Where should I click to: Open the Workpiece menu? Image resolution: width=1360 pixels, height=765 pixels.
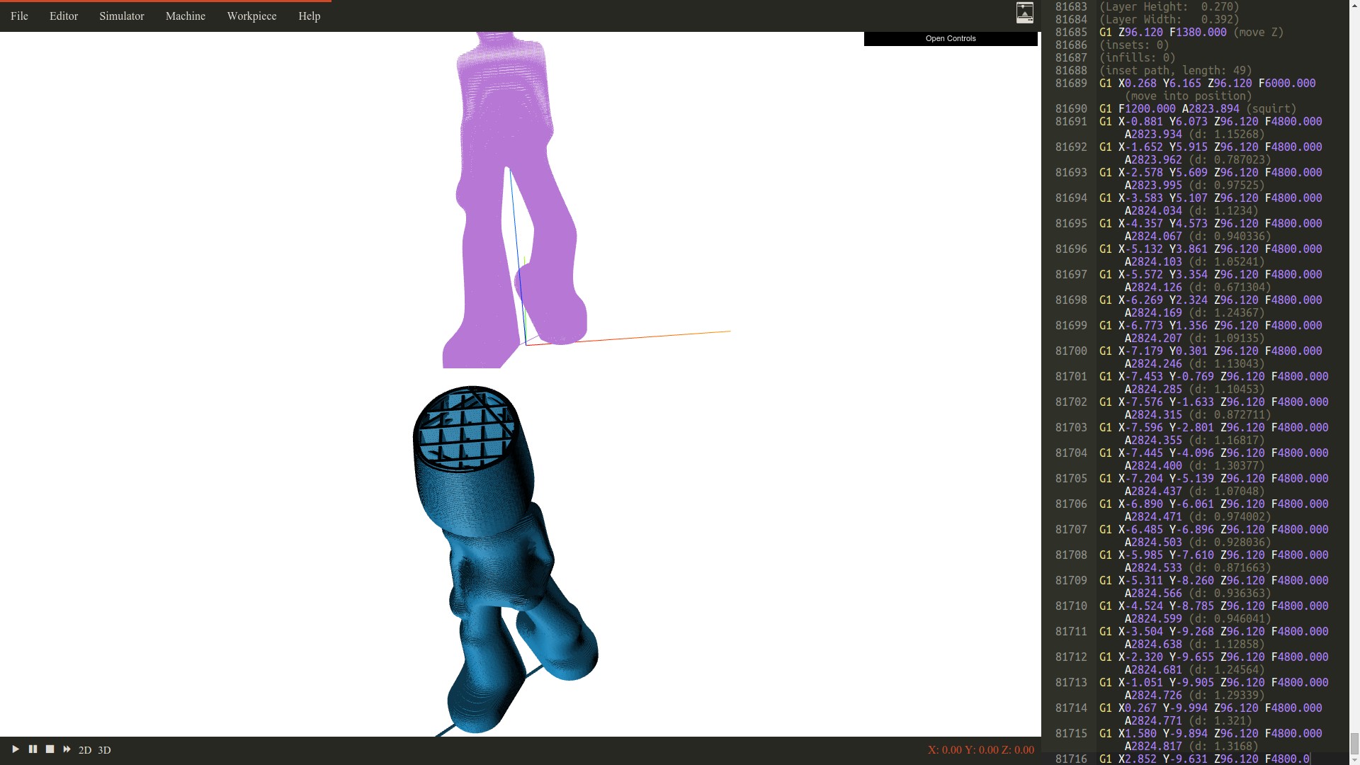coord(251,16)
